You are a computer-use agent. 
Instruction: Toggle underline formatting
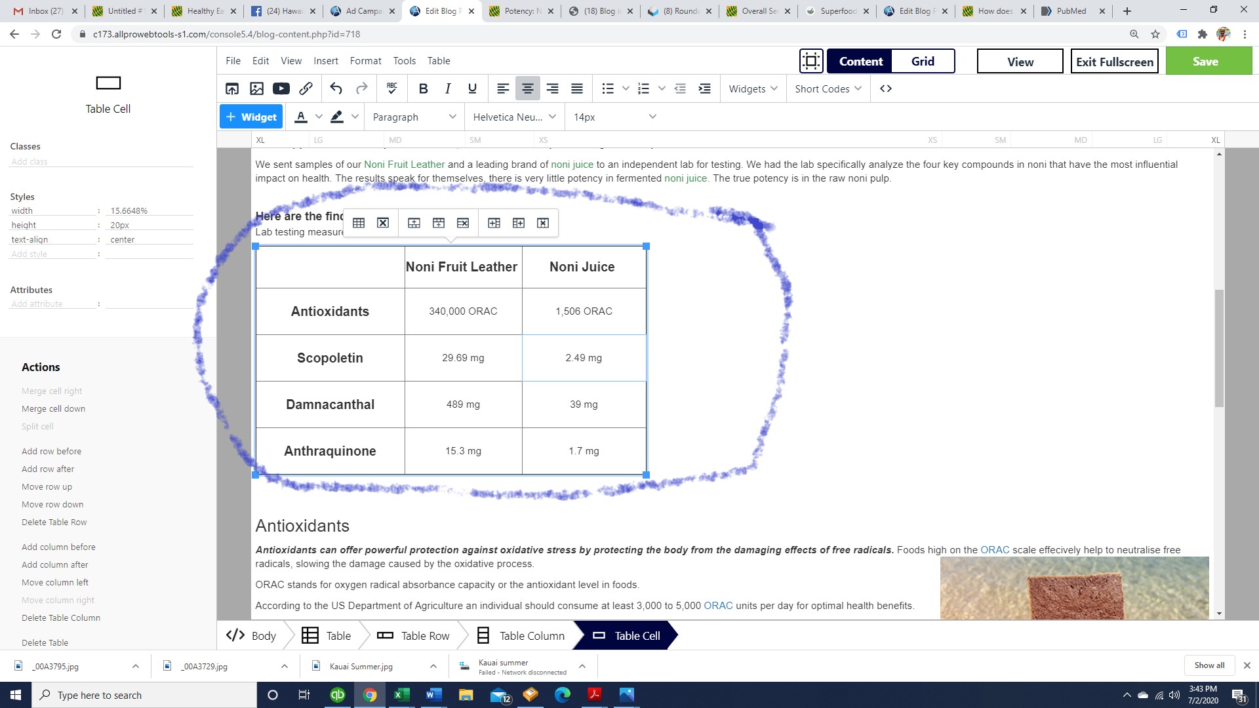(472, 88)
